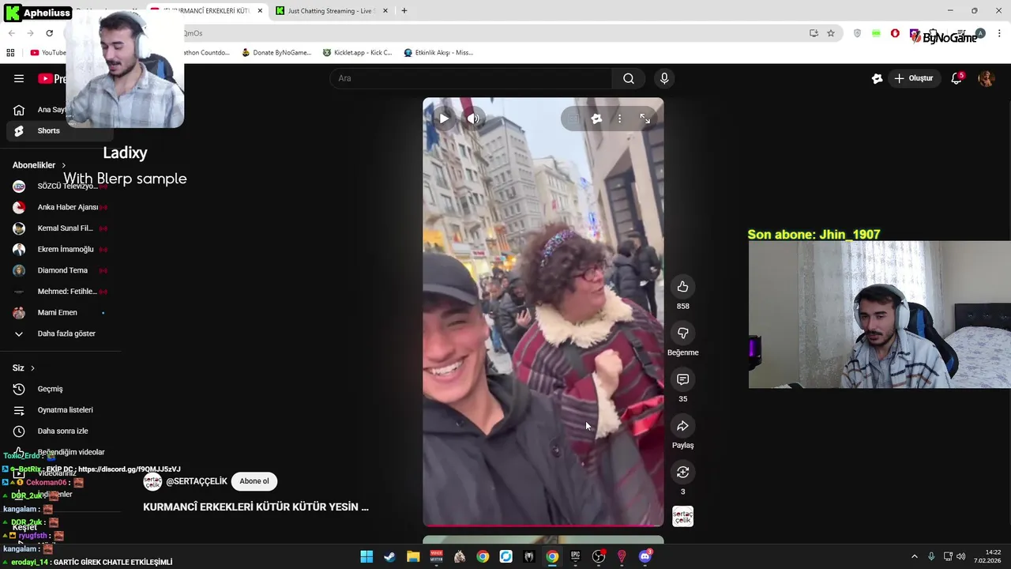Open Epic Games launcher from the taskbar
1011x569 pixels.
click(575, 557)
